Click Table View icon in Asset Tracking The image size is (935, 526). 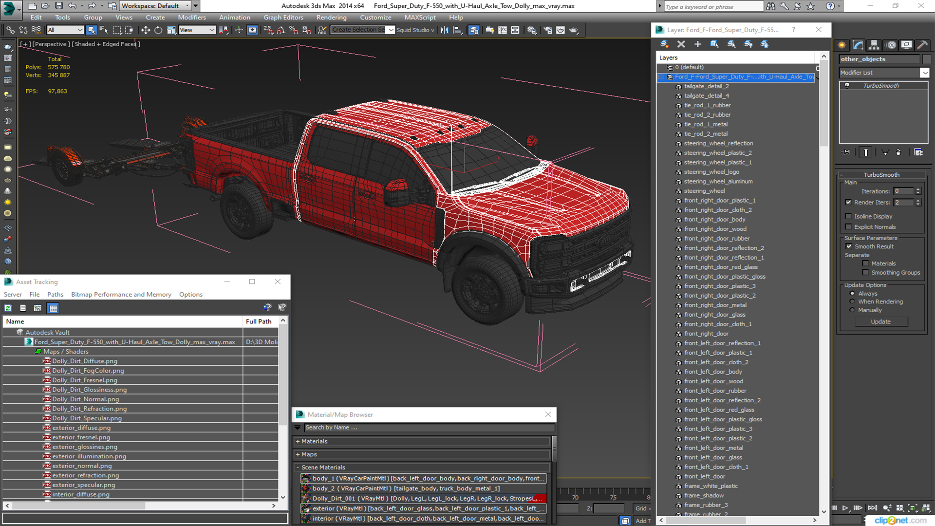[x=53, y=308]
